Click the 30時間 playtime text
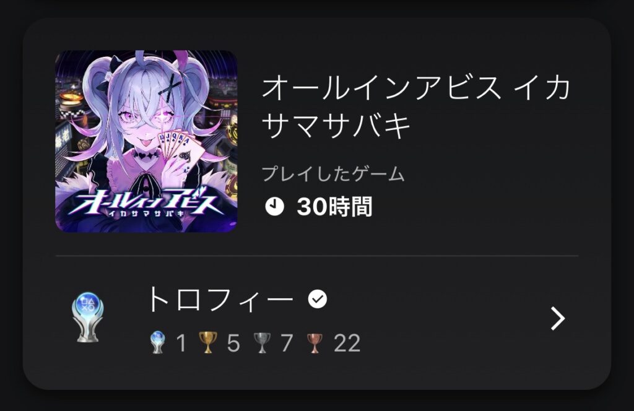Image resolution: width=634 pixels, height=411 pixels. (x=334, y=207)
